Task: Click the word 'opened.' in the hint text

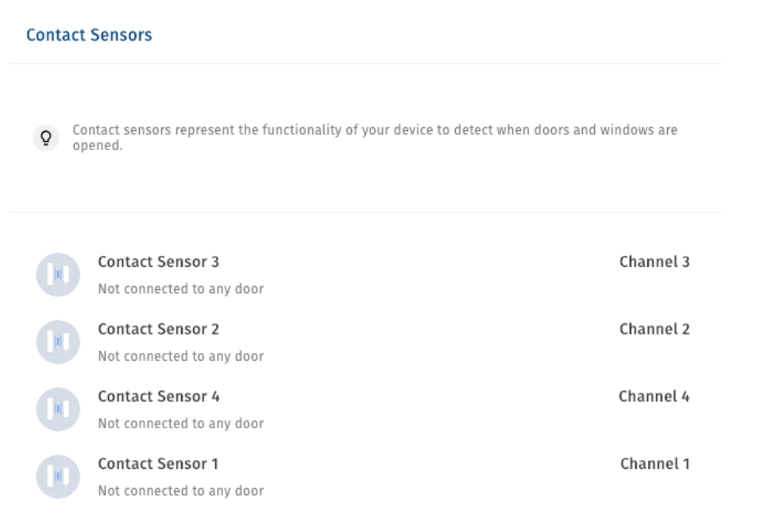Action: pyautogui.click(x=98, y=145)
